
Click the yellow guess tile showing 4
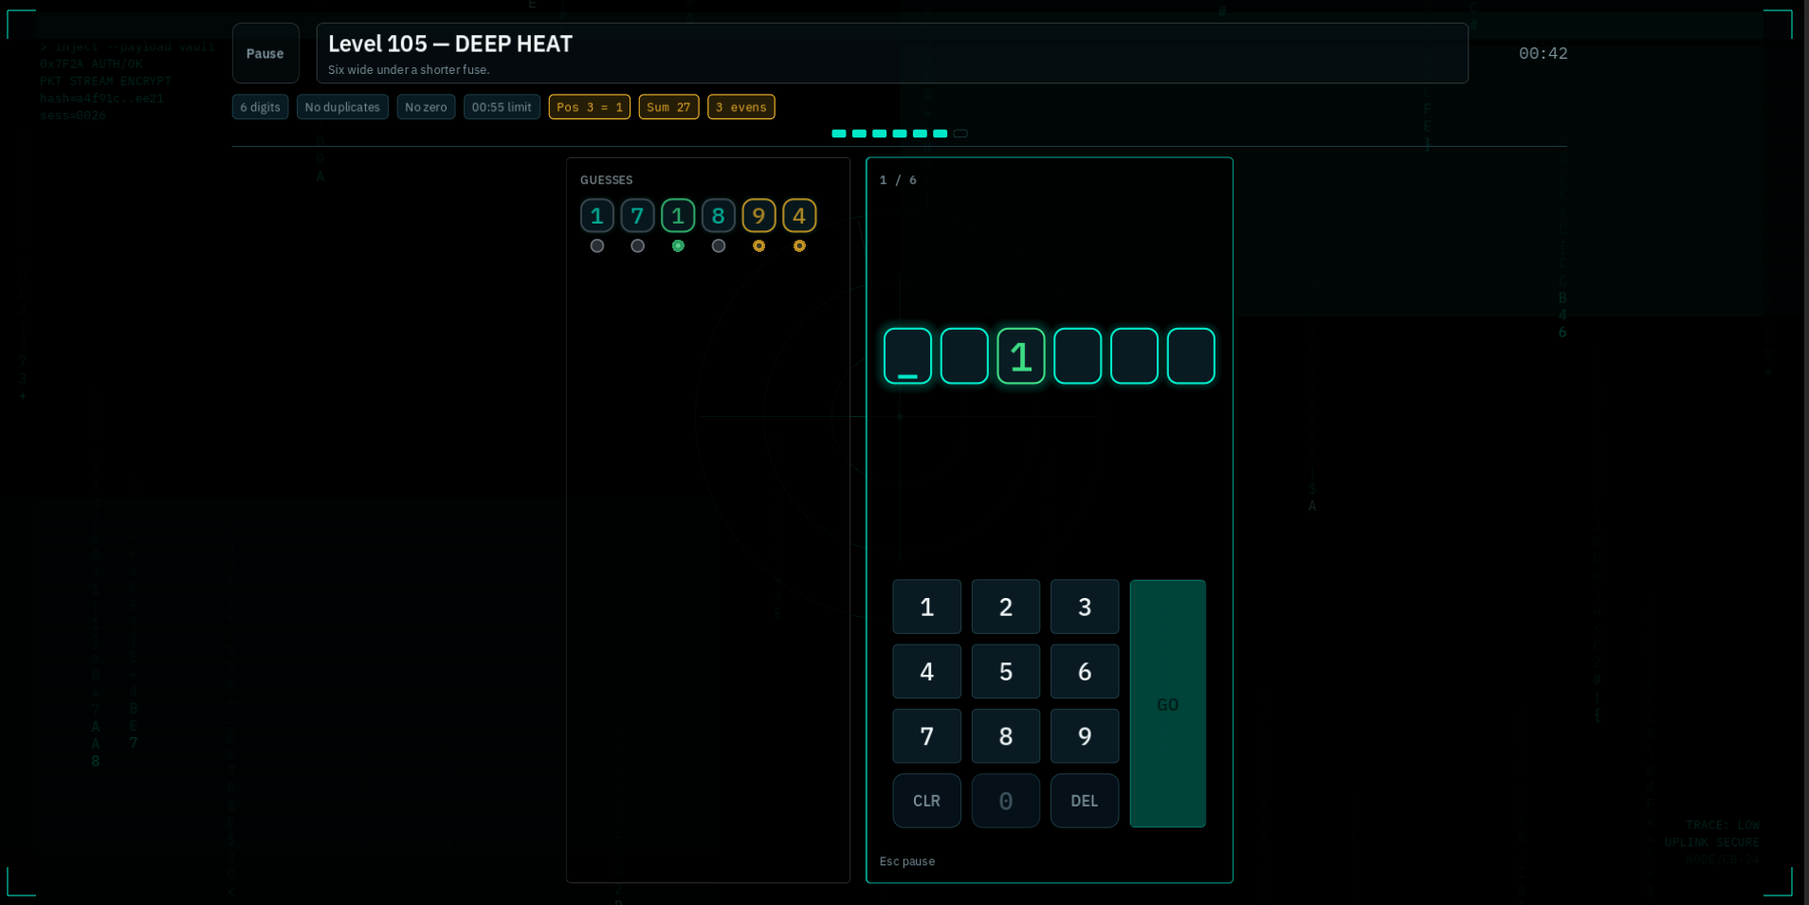coord(799,216)
